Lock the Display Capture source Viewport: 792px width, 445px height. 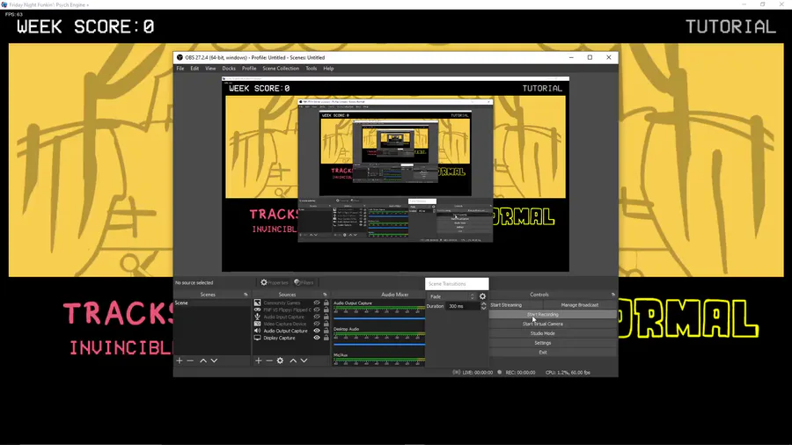[x=326, y=338]
